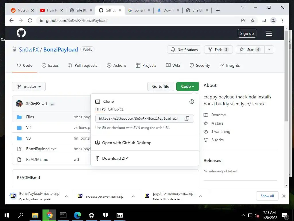View site lock security info
This screenshot has height=221, width=294.
point(41,20)
